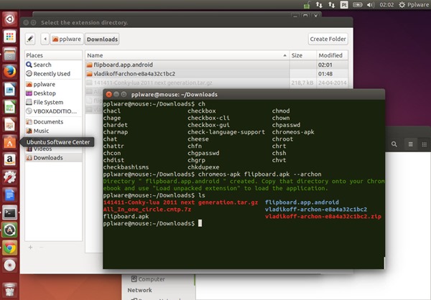
Task: Open the Pplware session gear menu
Action: (414, 5)
